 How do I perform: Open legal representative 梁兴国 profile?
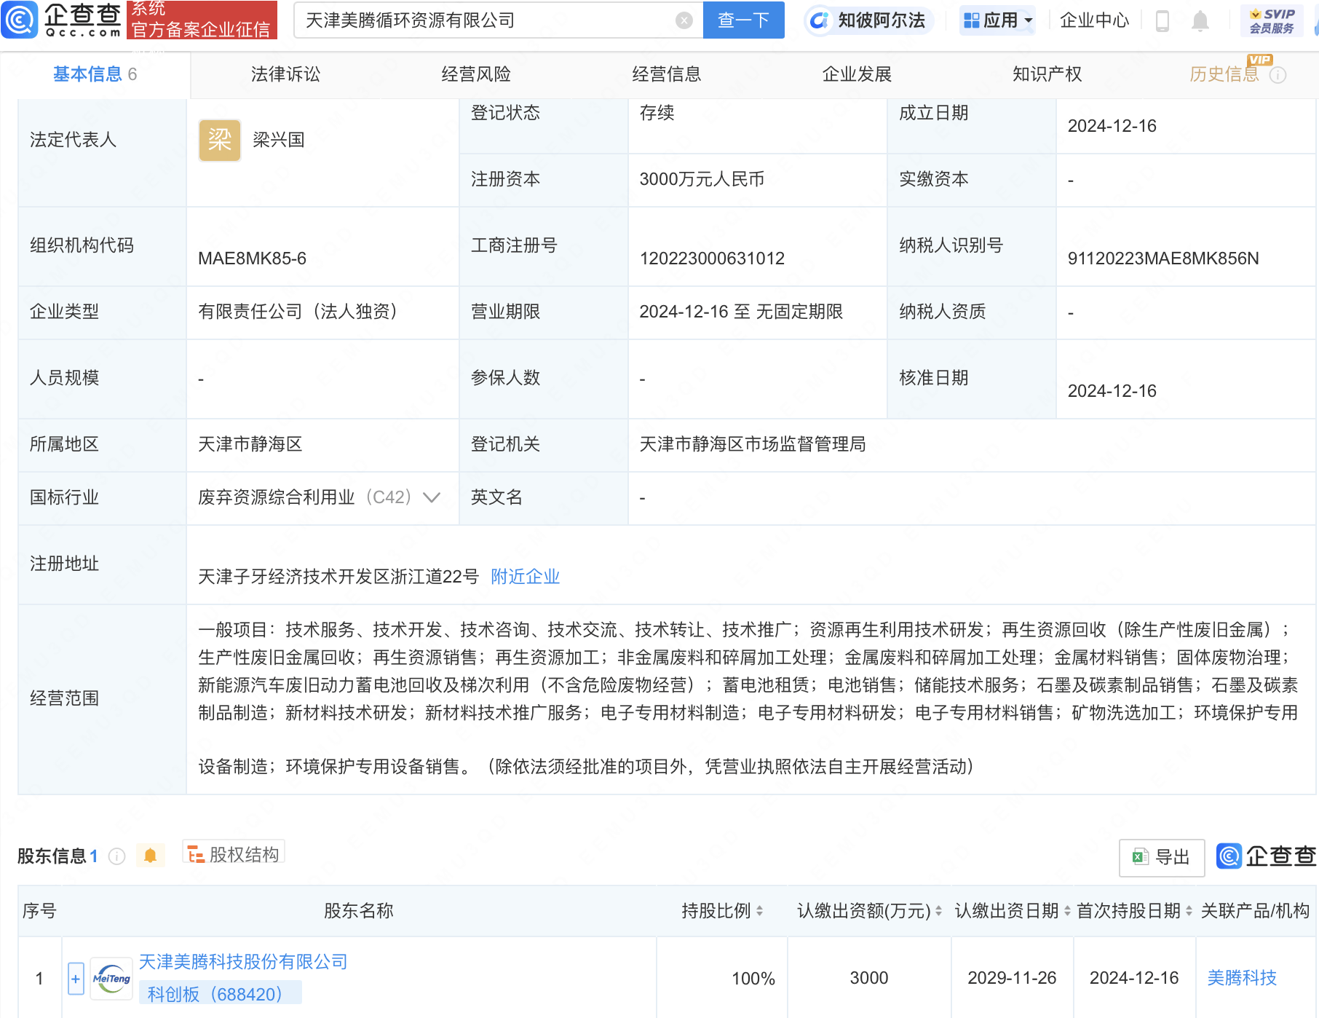tap(278, 140)
